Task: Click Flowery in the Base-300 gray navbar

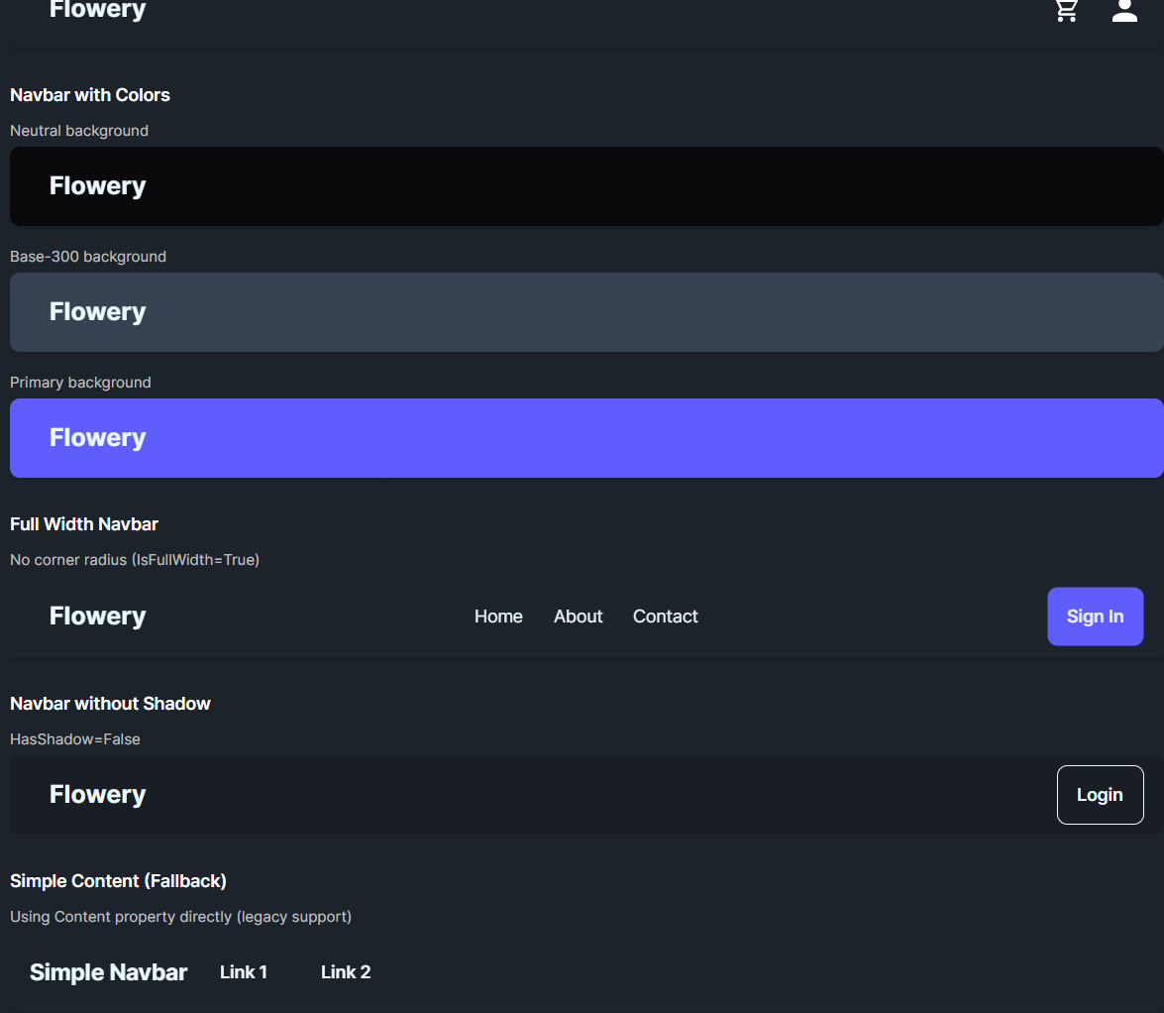Action: click(x=97, y=312)
